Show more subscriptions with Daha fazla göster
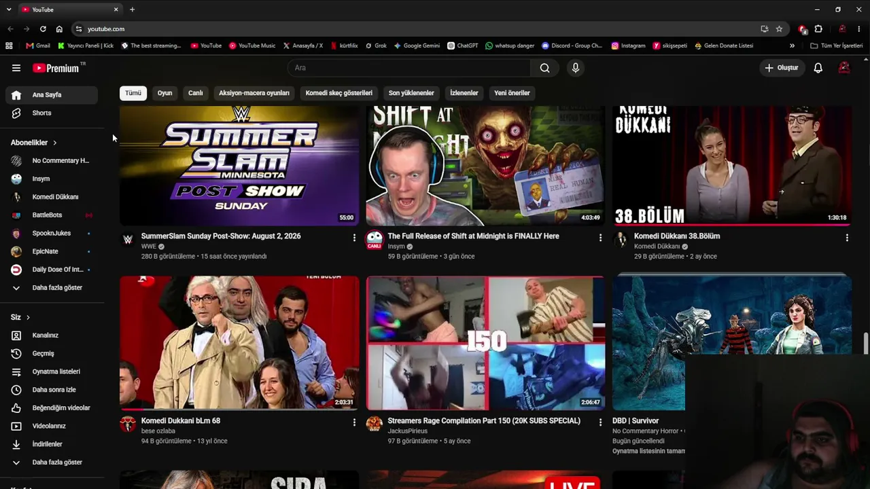870x489 pixels. (52, 288)
